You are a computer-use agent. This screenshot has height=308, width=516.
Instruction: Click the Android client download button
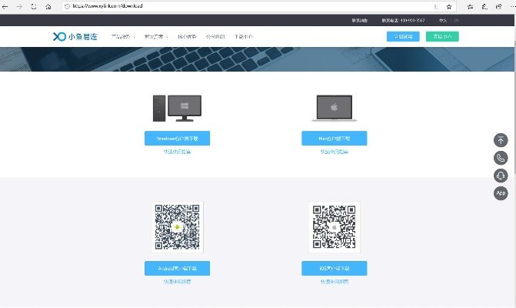pyautogui.click(x=177, y=269)
